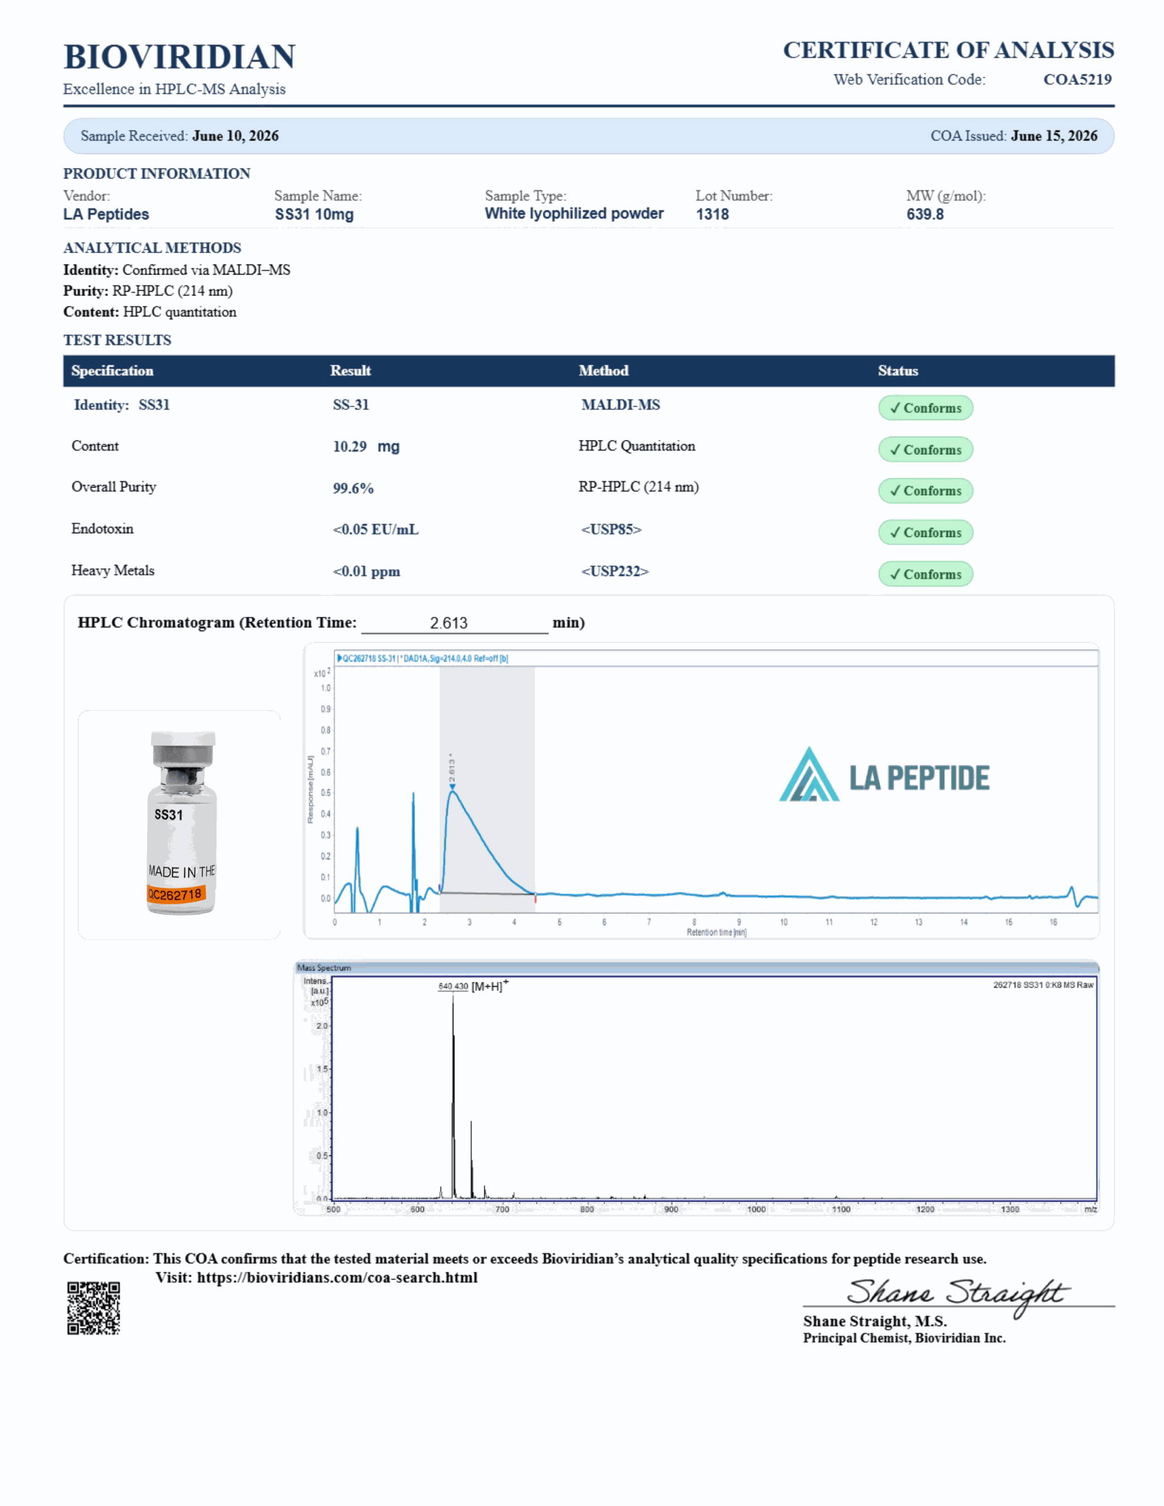This screenshot has height=1506, width=1164.
Task: Click the Identity row Conforms badge
Action: (925, 408)
